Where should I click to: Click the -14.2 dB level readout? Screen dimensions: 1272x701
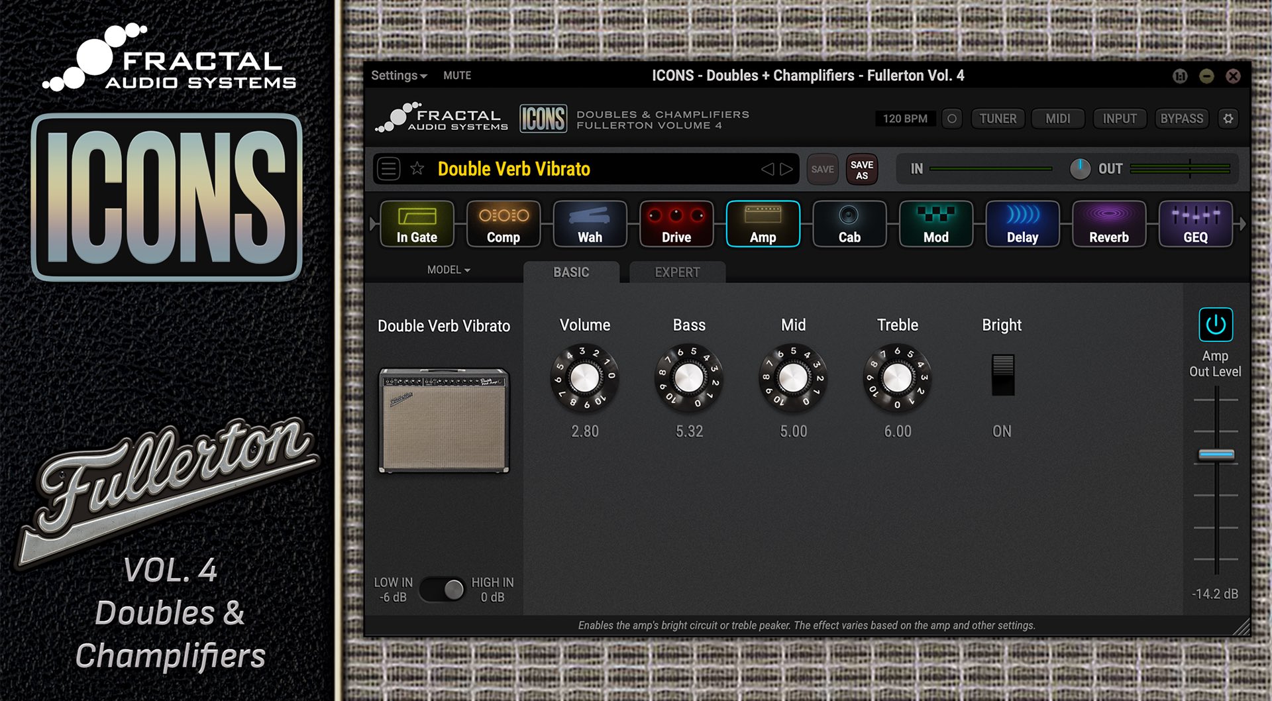point(1215,594)
